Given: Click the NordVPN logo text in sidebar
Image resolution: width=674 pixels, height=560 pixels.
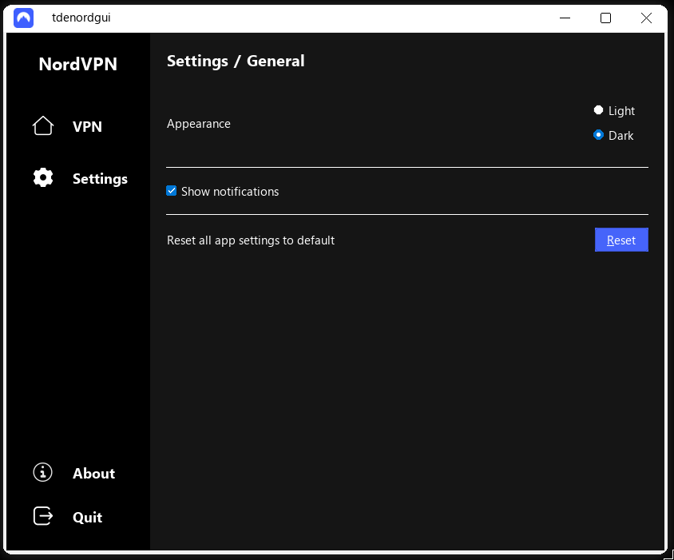Looking at the screenshot, I should (77, 64).
